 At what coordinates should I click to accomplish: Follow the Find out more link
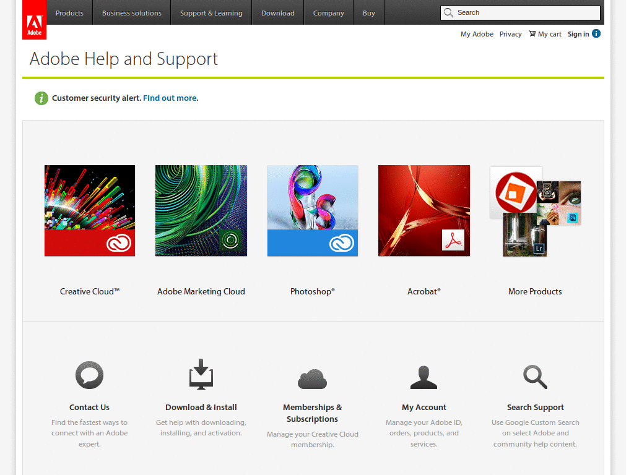170,98
